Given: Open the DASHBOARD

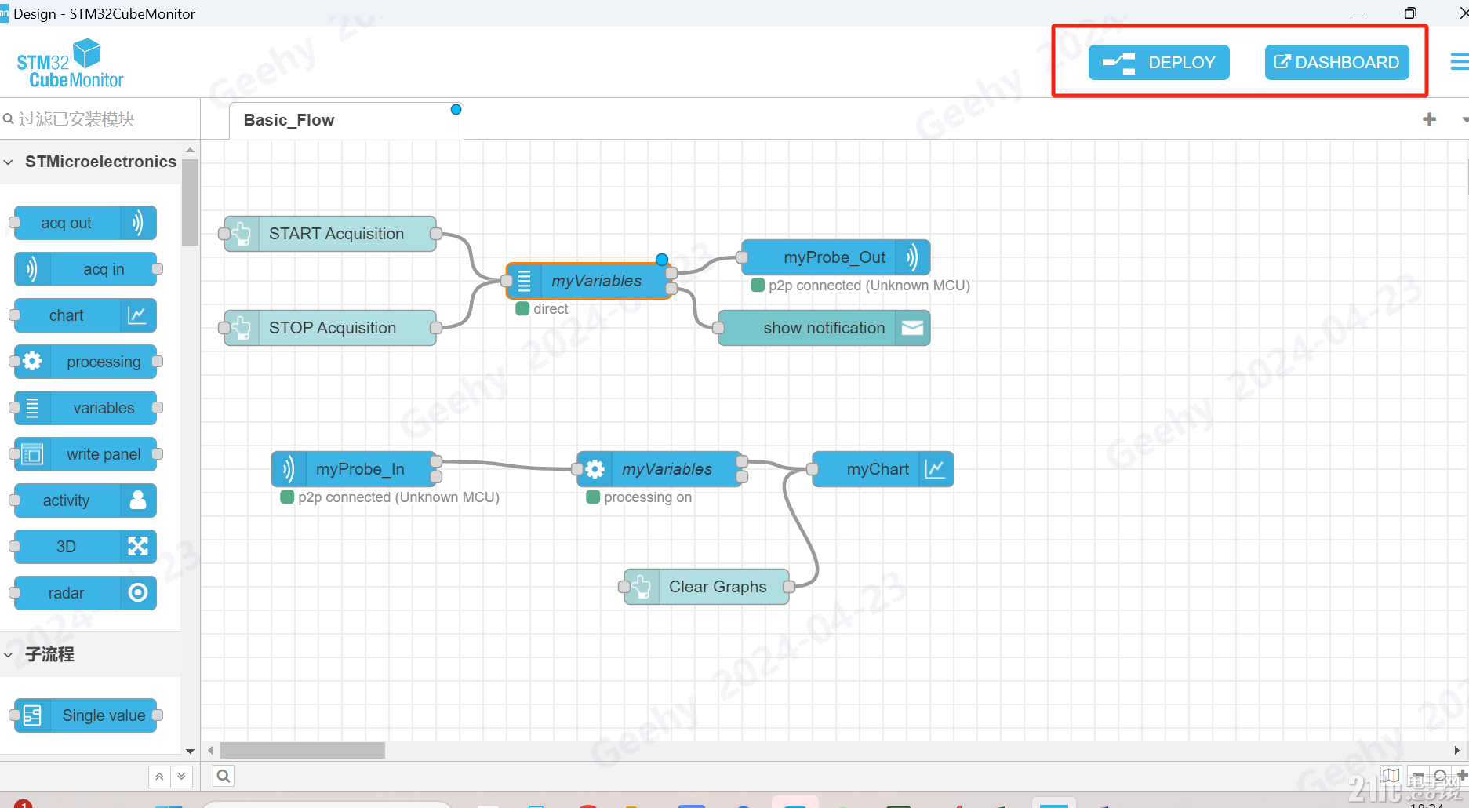Looking at the screenshot, I should pyautogui.click(x=1336, y=63).
